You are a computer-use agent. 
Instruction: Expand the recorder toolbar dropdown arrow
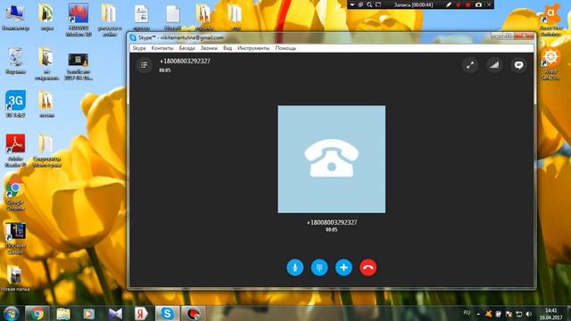coord(352,4)
